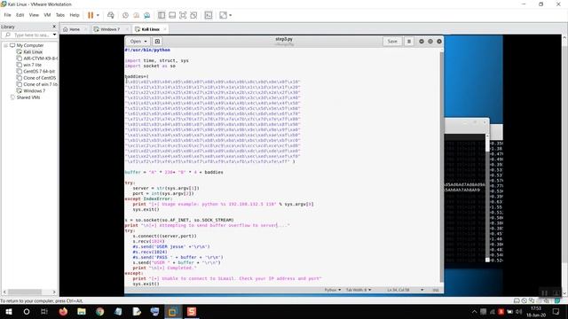Screen dimensions: 568x319
Task: Click the stretch guest display icon
Action: coord(223,15)
